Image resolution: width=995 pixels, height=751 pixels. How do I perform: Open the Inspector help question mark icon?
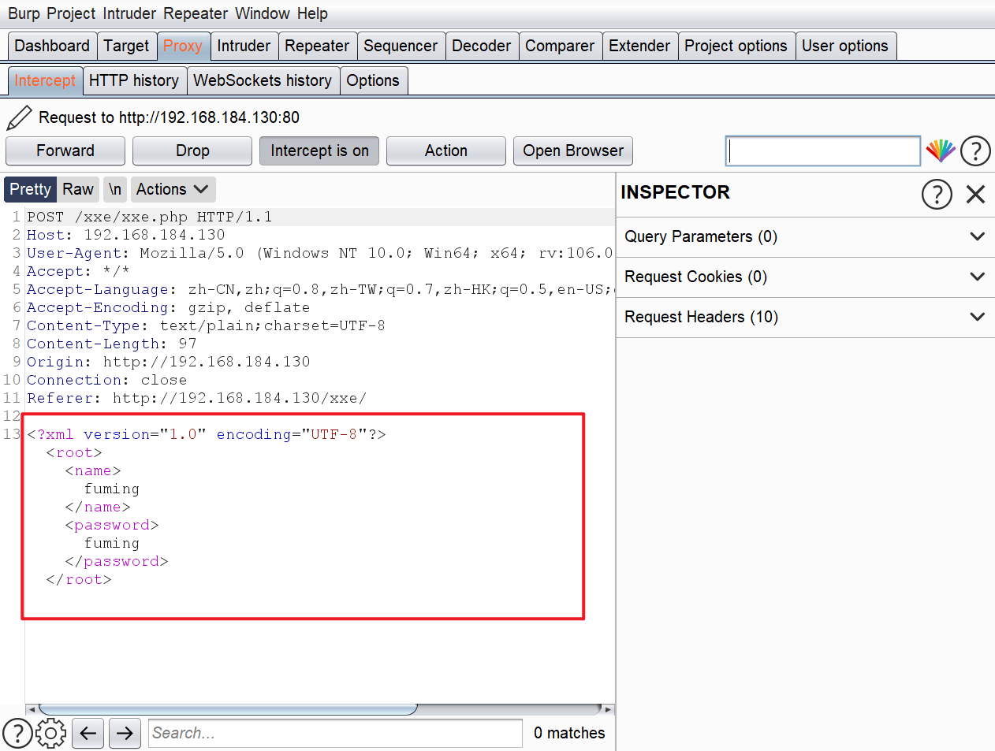tap(937, 194)
